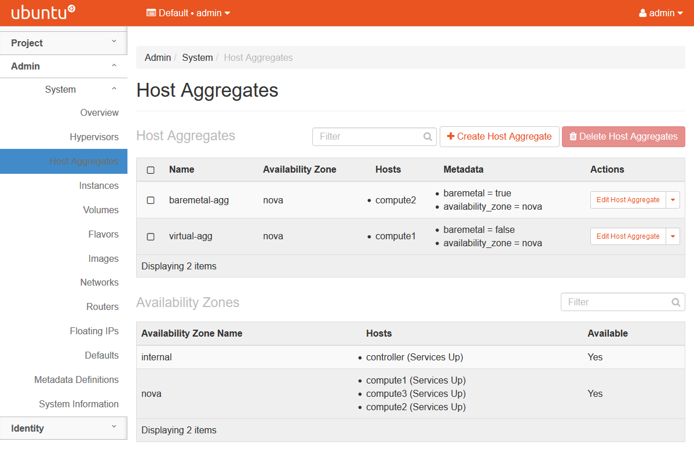The image size is (694, 449).
Task: Click the collapse caret next to Admin
Action: (x=114, y=65)
